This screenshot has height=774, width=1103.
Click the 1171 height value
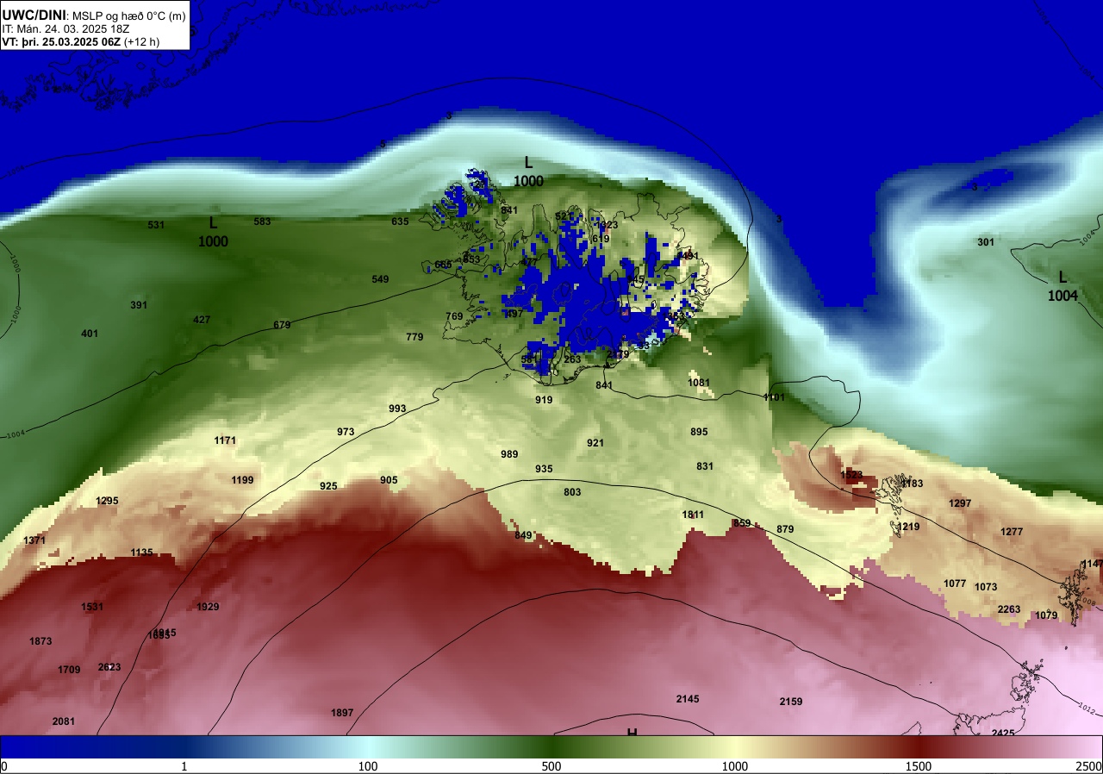pyautogui.click(x=225, y=440)
